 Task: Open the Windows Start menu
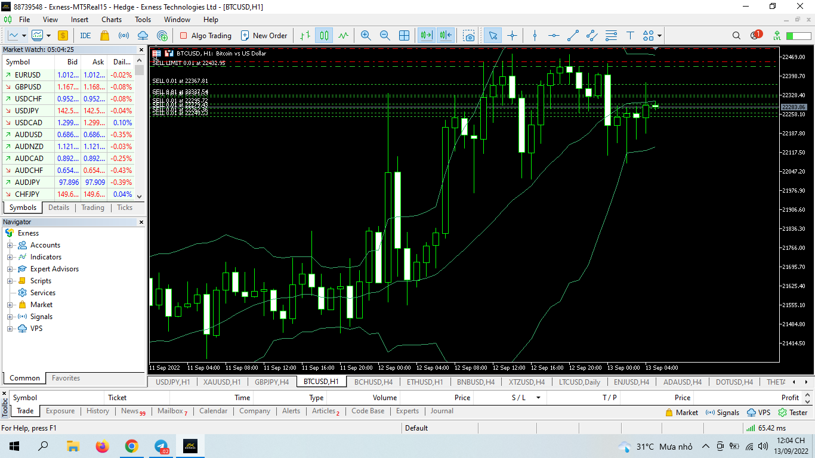pyautogui.click(x=14, y=446)
